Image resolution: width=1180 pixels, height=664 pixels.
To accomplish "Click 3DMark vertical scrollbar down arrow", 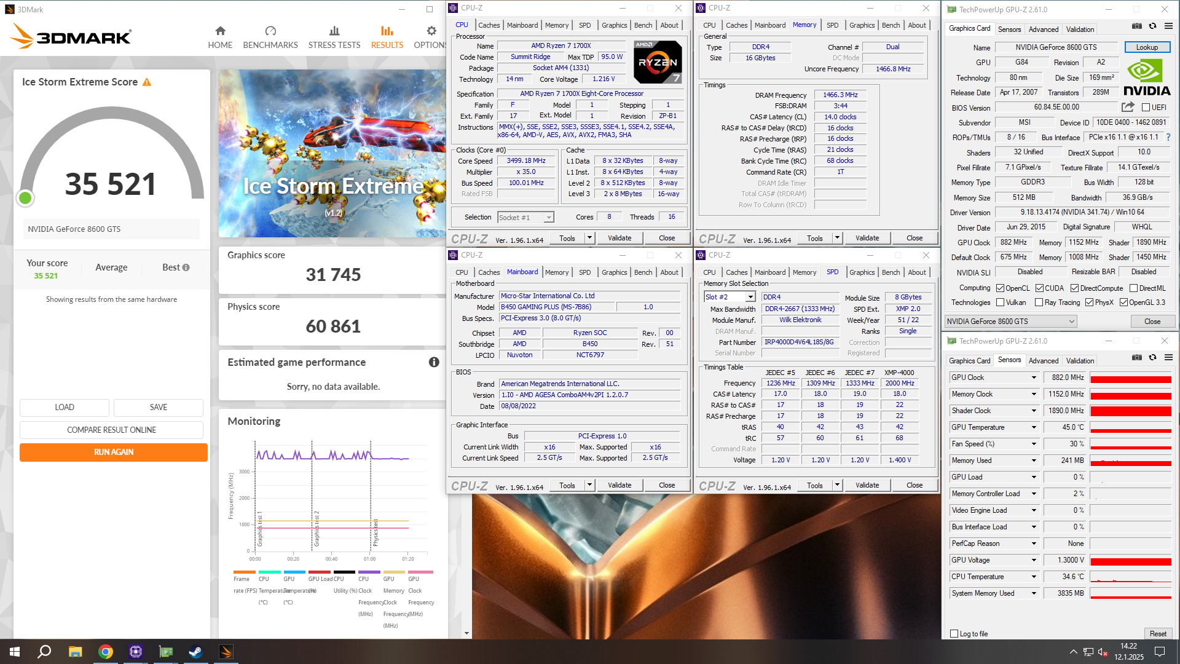I will [466, 633].
